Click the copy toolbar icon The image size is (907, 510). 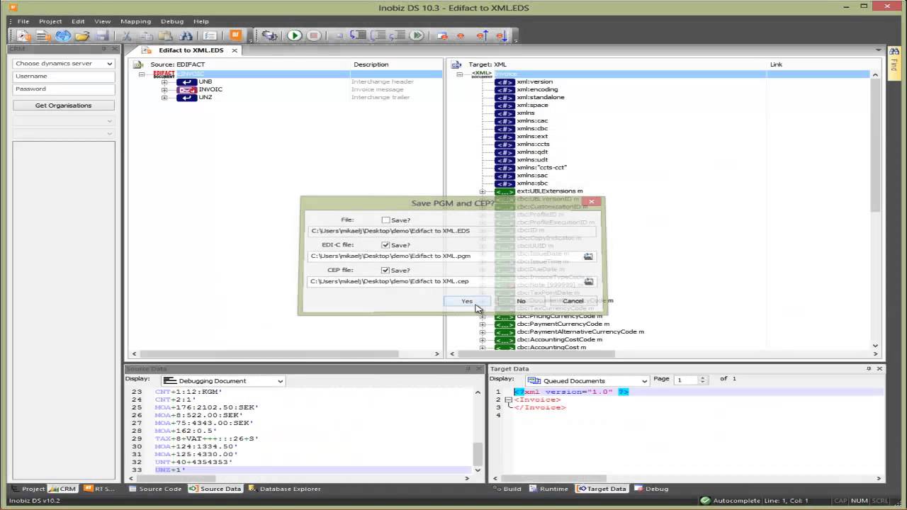click(147, 35)
